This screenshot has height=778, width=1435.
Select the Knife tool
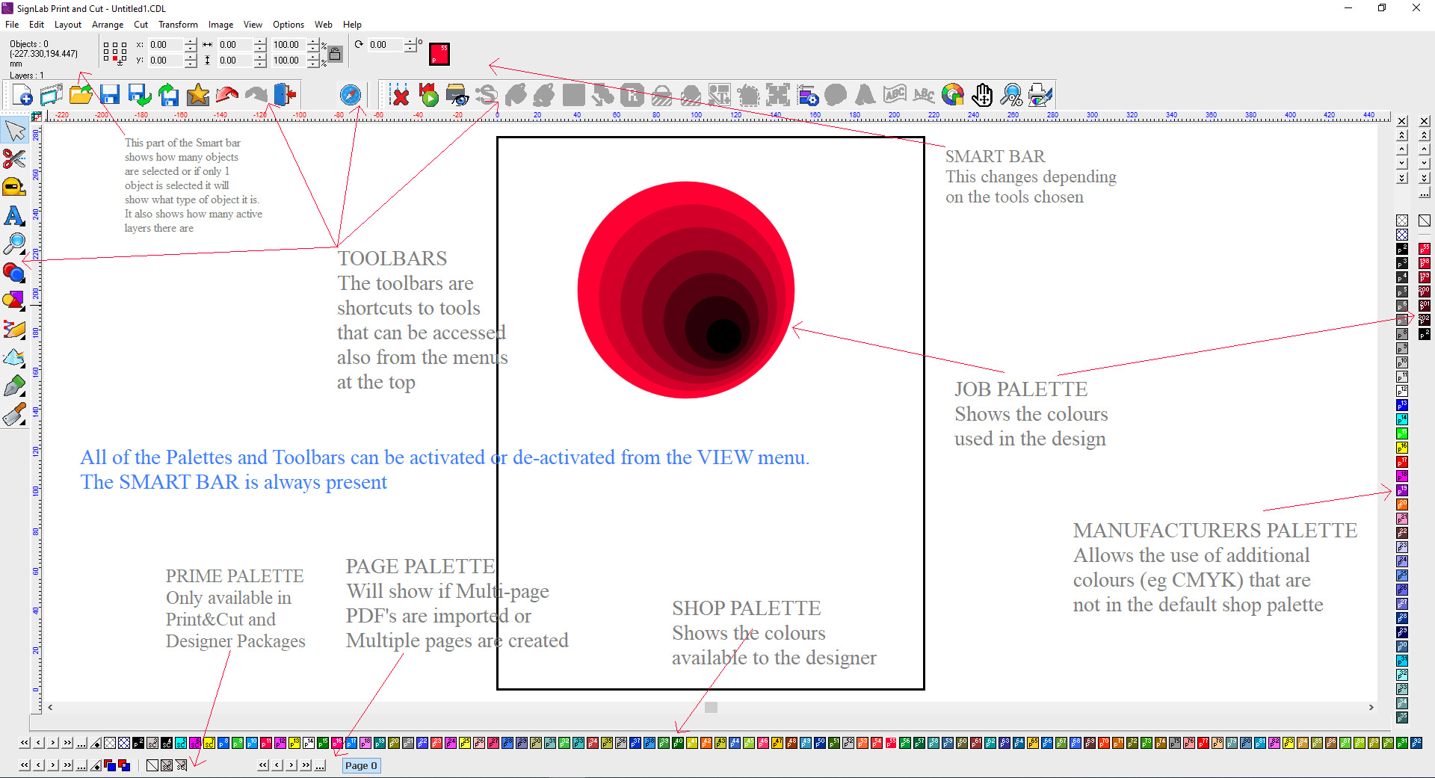tap(15, 414)
